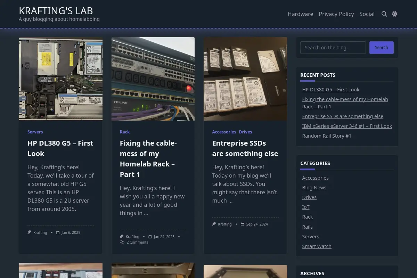This screenshot has height=278, width=417.
Task: Open 'Fixing the cable-mess' card title
Action: tap(149, 159)
